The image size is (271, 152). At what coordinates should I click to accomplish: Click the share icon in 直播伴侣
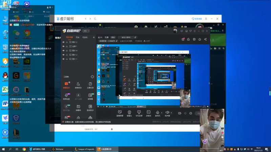[205, 39]
